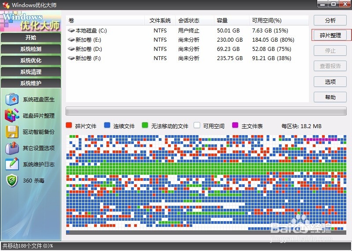Screen dimensions: 352x251
Task: Click the 停止 button
Action: coord(330,50)
